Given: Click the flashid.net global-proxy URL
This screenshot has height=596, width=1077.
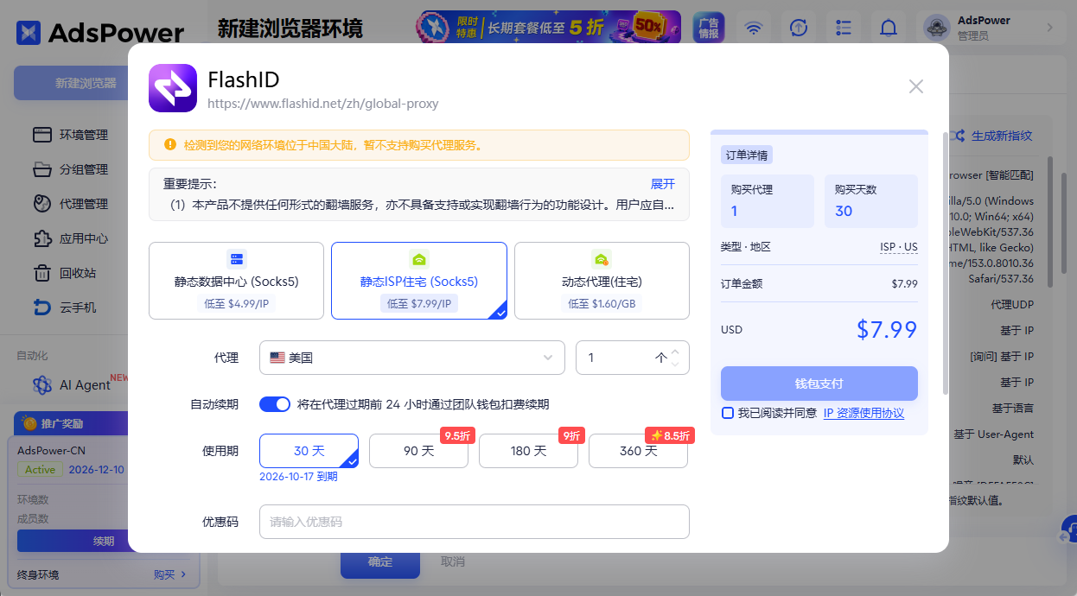Looking at the screenshot, I should (323, 104).
